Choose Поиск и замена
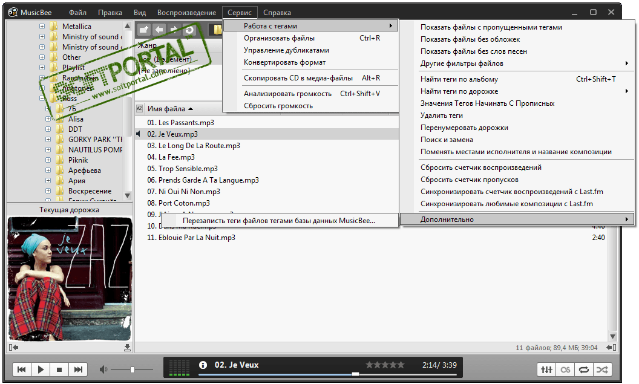This screenshot has height=384, width=639. click(x=517, y=140)
